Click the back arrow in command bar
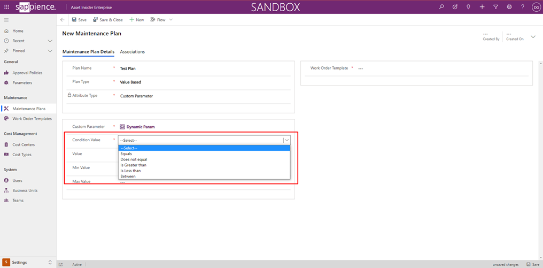Screen dimensions: 543x268 (63, 20)
